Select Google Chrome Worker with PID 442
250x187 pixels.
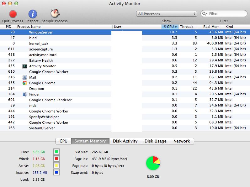(125, 122)
